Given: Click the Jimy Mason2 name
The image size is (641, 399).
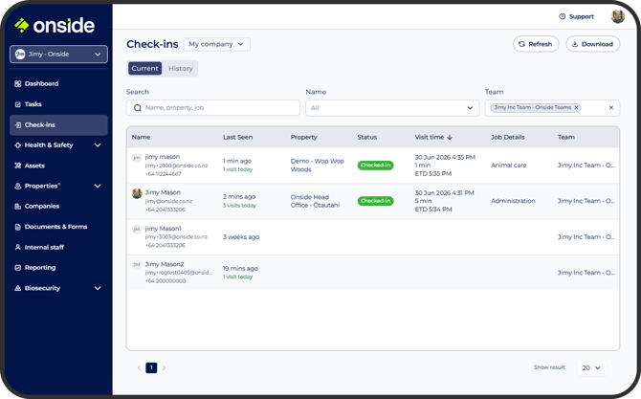Looking at the screenshot, I should (x=165, y=264).
